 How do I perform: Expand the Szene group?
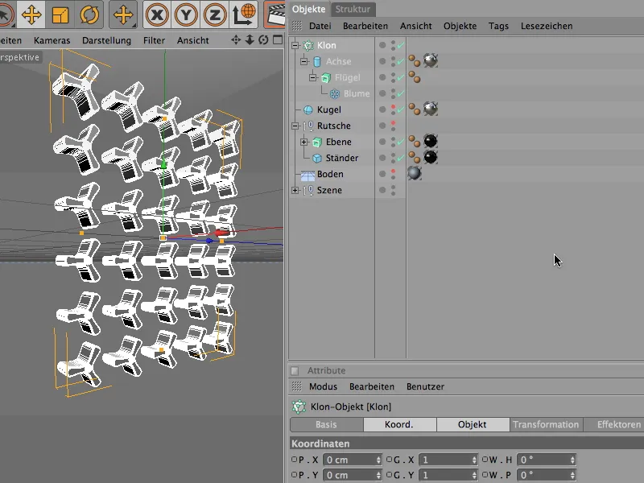(x=295, y=191)
